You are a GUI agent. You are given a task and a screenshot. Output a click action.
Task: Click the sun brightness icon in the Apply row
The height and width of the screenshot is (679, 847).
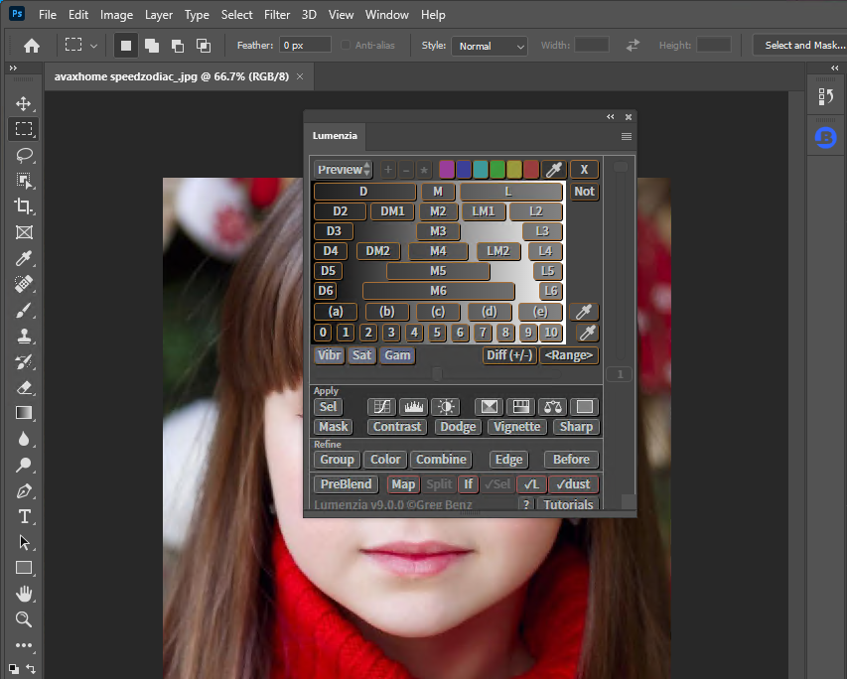pyautogui.click(x=445, y=406)
